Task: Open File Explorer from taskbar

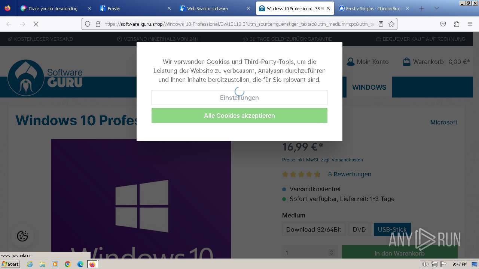Action: [42, 264]
